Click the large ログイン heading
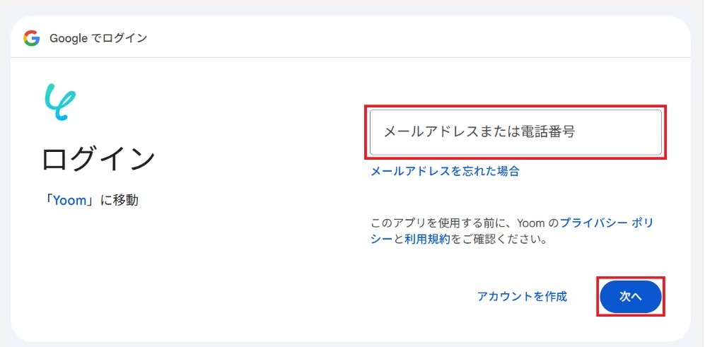This screenshot has width=705, height=347. (98, 159)
